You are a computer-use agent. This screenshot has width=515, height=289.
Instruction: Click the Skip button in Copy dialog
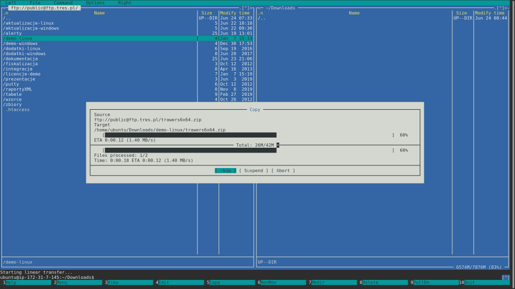[225, 171]
